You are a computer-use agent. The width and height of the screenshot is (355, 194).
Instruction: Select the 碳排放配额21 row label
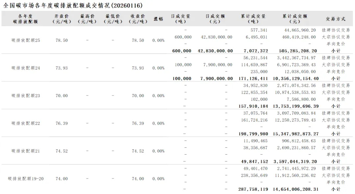(x=26, y=151)
